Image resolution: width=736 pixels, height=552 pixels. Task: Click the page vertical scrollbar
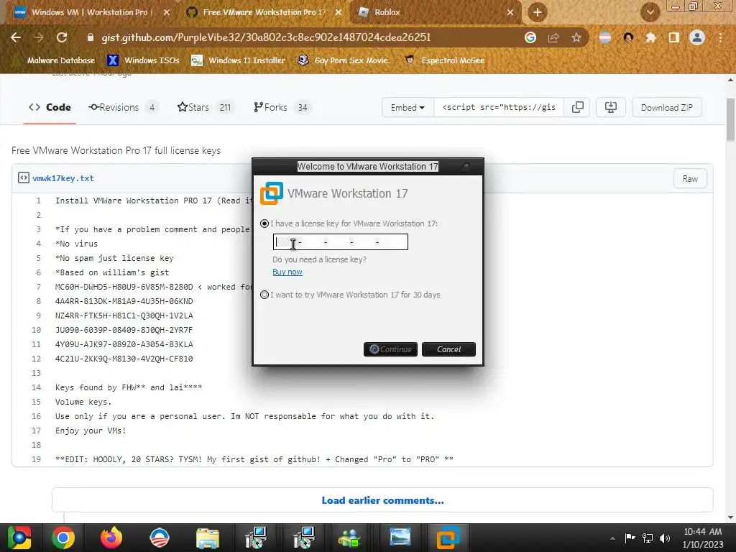(730, 120)
